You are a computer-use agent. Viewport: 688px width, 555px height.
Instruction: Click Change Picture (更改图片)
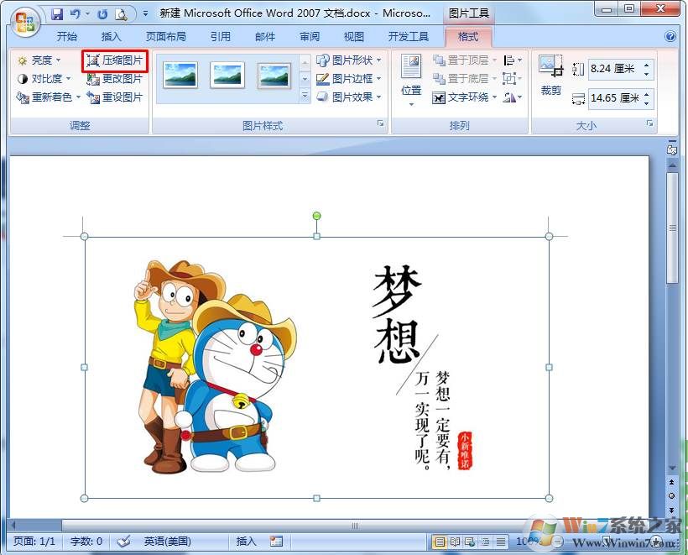tap(115, 79)
